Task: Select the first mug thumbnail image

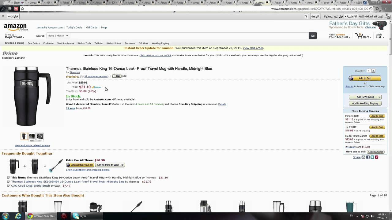Action: coord(24,136)
